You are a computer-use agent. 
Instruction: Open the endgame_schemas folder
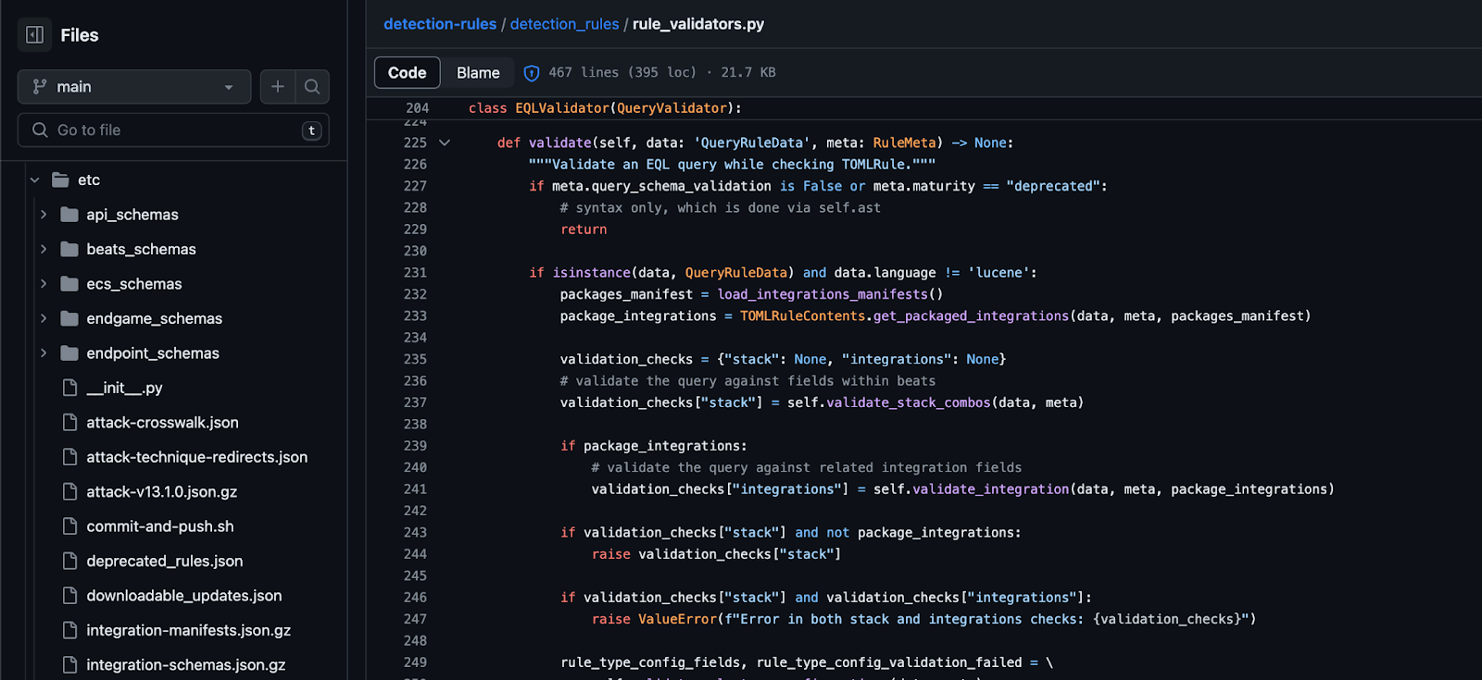(x=155, y=318)
